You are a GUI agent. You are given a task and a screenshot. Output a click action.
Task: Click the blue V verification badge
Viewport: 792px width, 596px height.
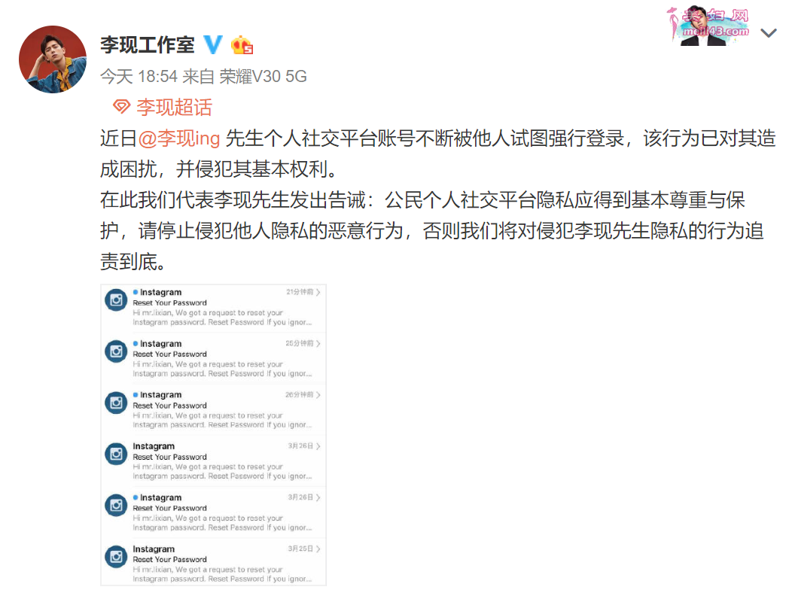point(212,44)
